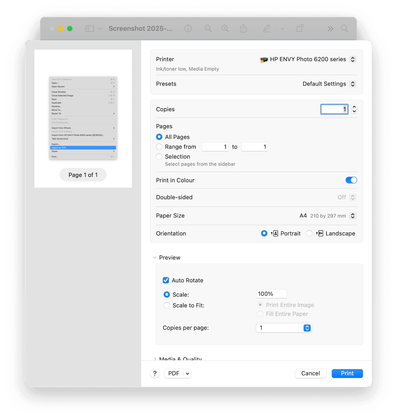This screenshot has height=420, width=397.
Task: Rotate the image using the toolbar icon
Action: (x=300, y=28)
